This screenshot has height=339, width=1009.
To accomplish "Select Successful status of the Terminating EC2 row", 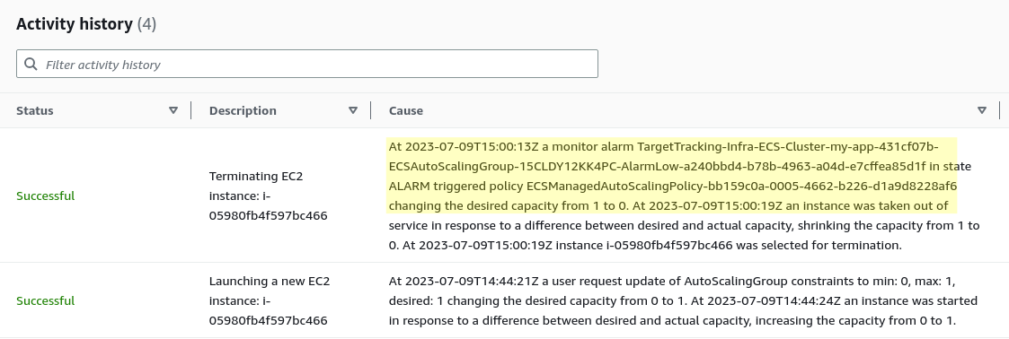I will pos(45,196).
